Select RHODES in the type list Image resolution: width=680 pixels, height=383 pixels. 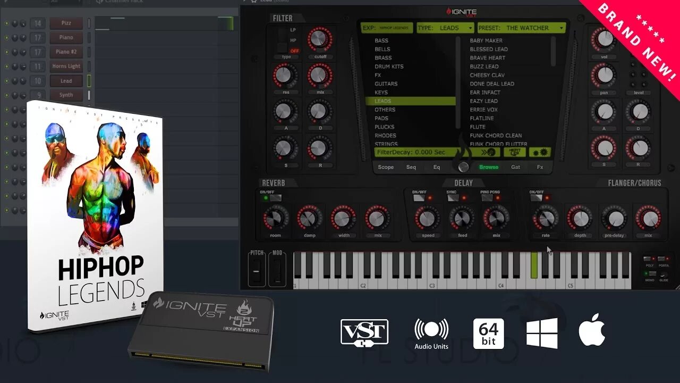click(x=385, y=135)
